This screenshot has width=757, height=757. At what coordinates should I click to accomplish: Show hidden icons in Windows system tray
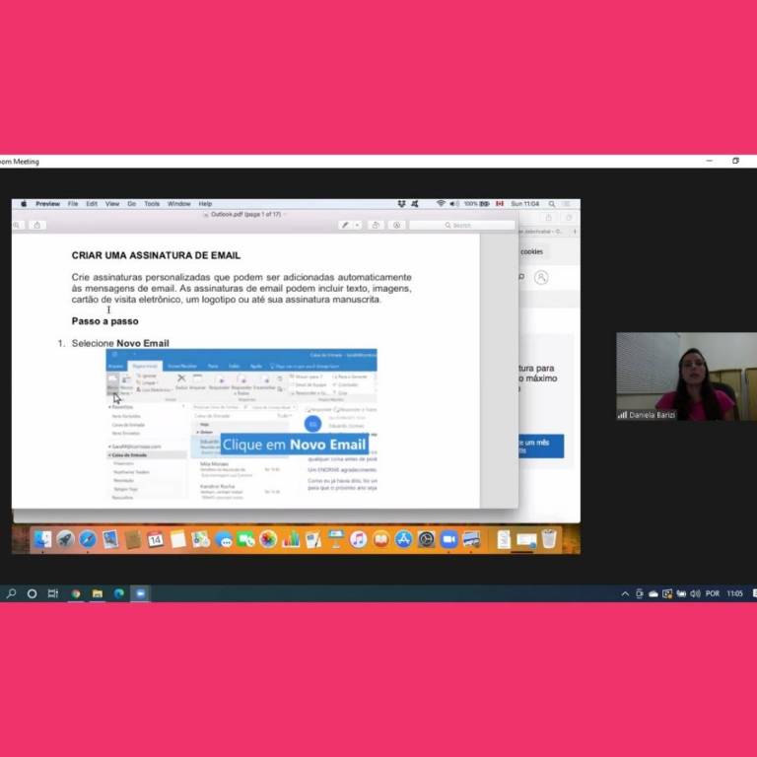[x=625, y=593]
